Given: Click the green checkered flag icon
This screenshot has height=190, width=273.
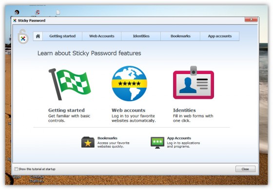Looking at the screenshot, I should (70, 84).
